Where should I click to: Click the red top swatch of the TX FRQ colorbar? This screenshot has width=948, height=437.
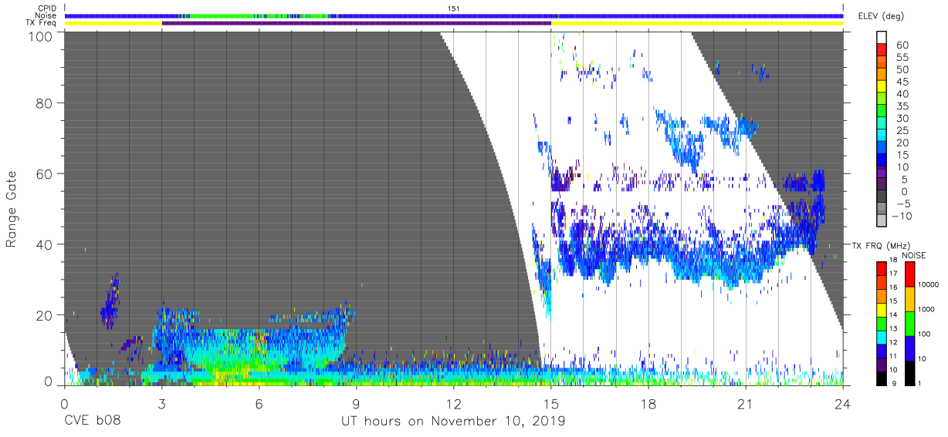pos(881,268)
